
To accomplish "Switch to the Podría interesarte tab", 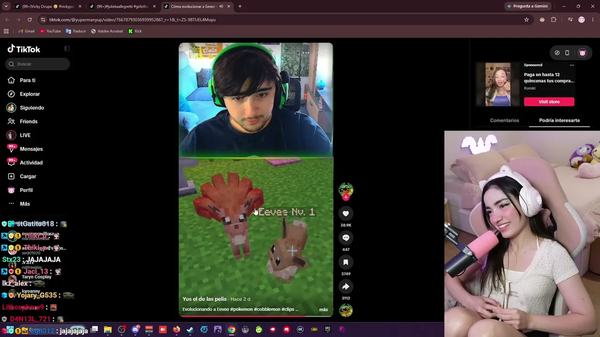I will (x=559, y=120).
